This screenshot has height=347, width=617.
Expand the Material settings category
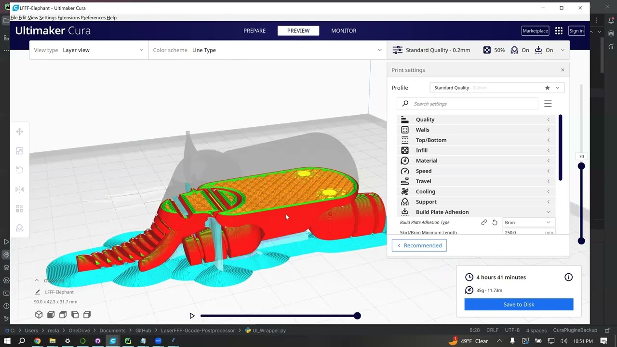pyautogui.click(x=476, y=160)
